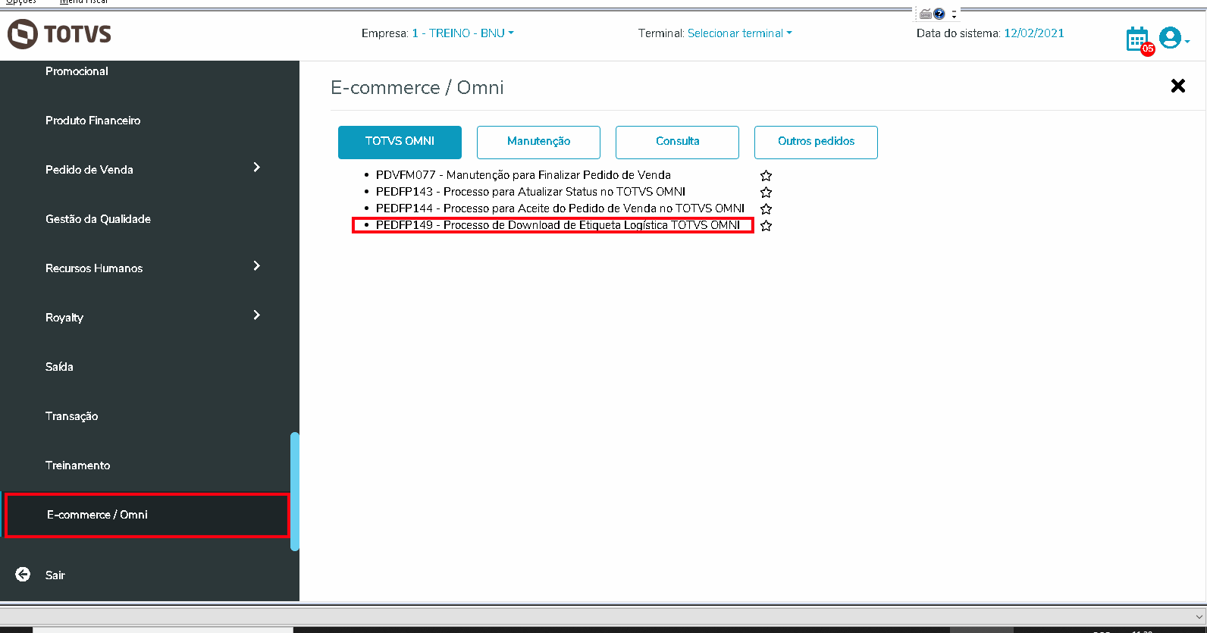Open the calendar with 05 notifications

click(x=1140, y=40)
